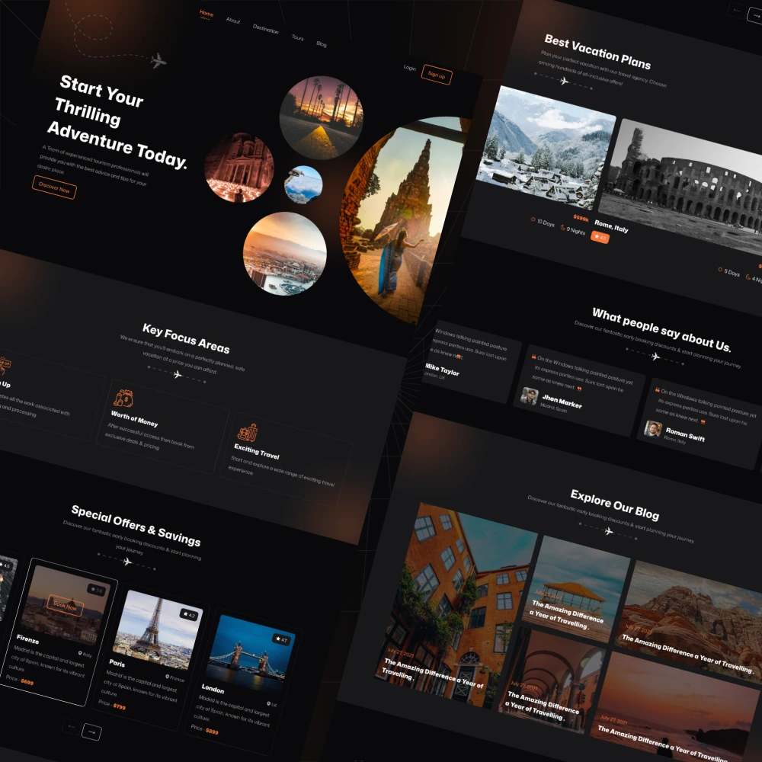Click the Discover Now button

[54, 187]
